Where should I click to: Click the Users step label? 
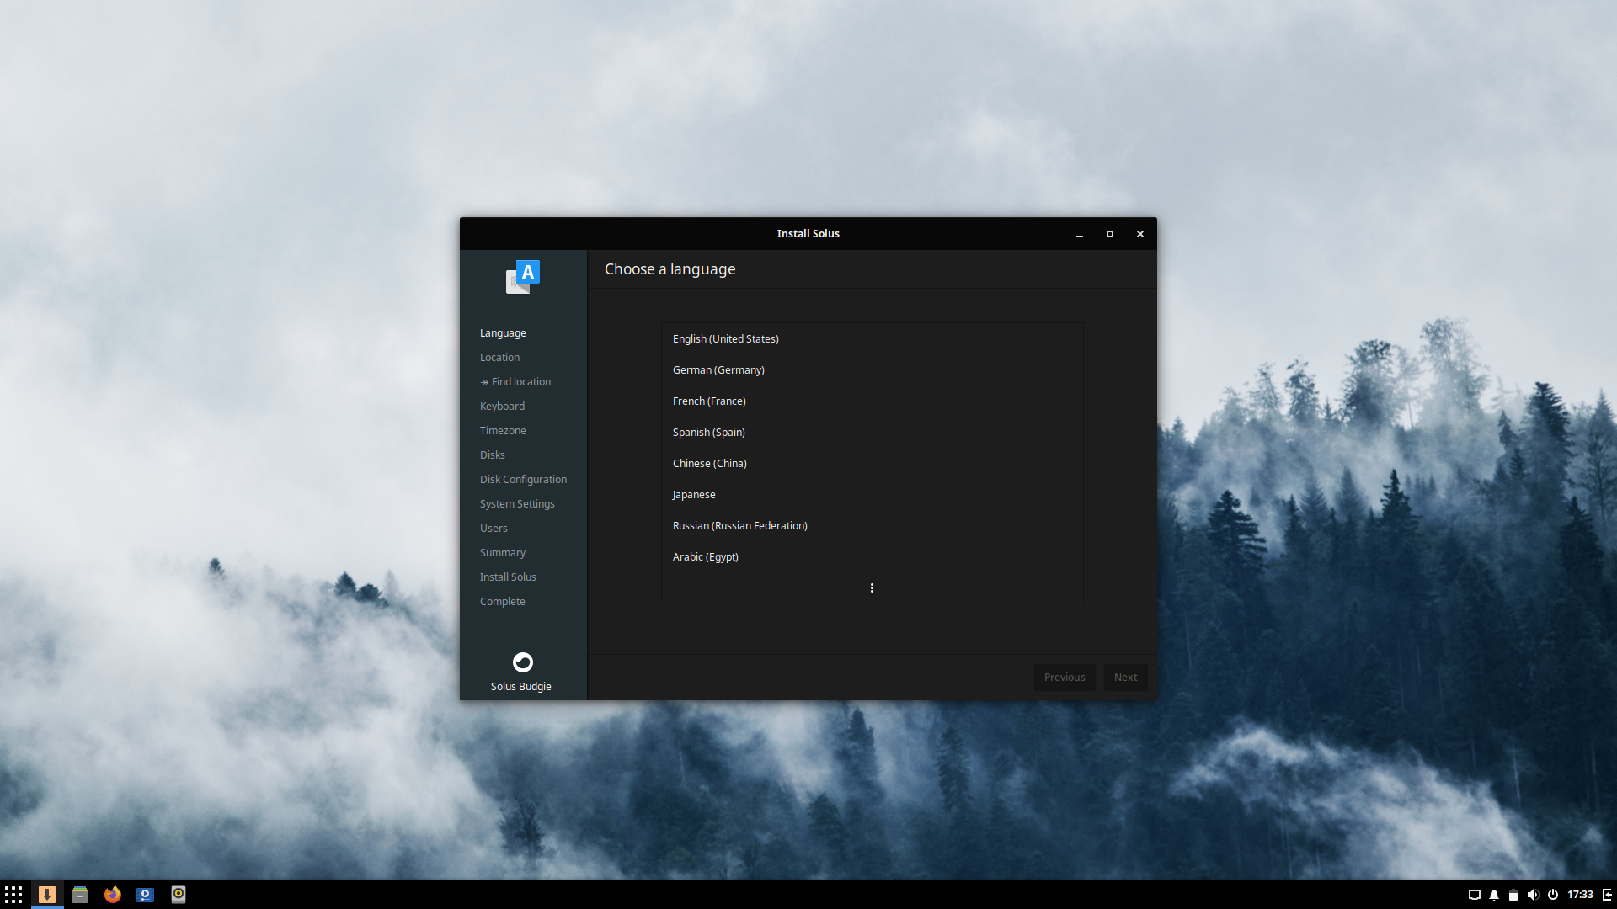tap(494, 529)
